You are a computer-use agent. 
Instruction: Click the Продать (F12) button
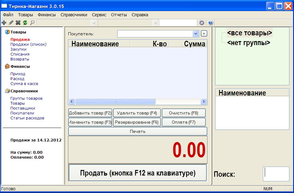click(x=138, y=173)
